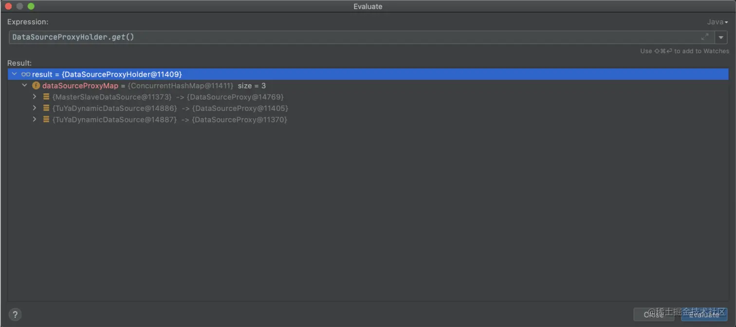
Task: Click into the Expression input field
Action: 341,37
